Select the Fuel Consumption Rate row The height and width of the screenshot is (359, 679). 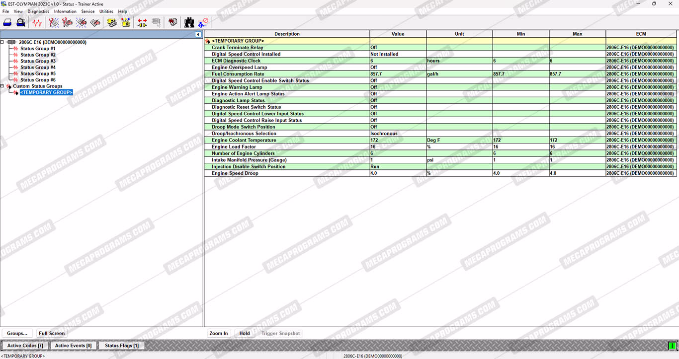440,74
